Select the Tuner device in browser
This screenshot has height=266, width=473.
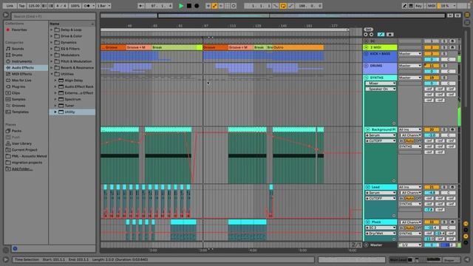(x=69, y=106)
